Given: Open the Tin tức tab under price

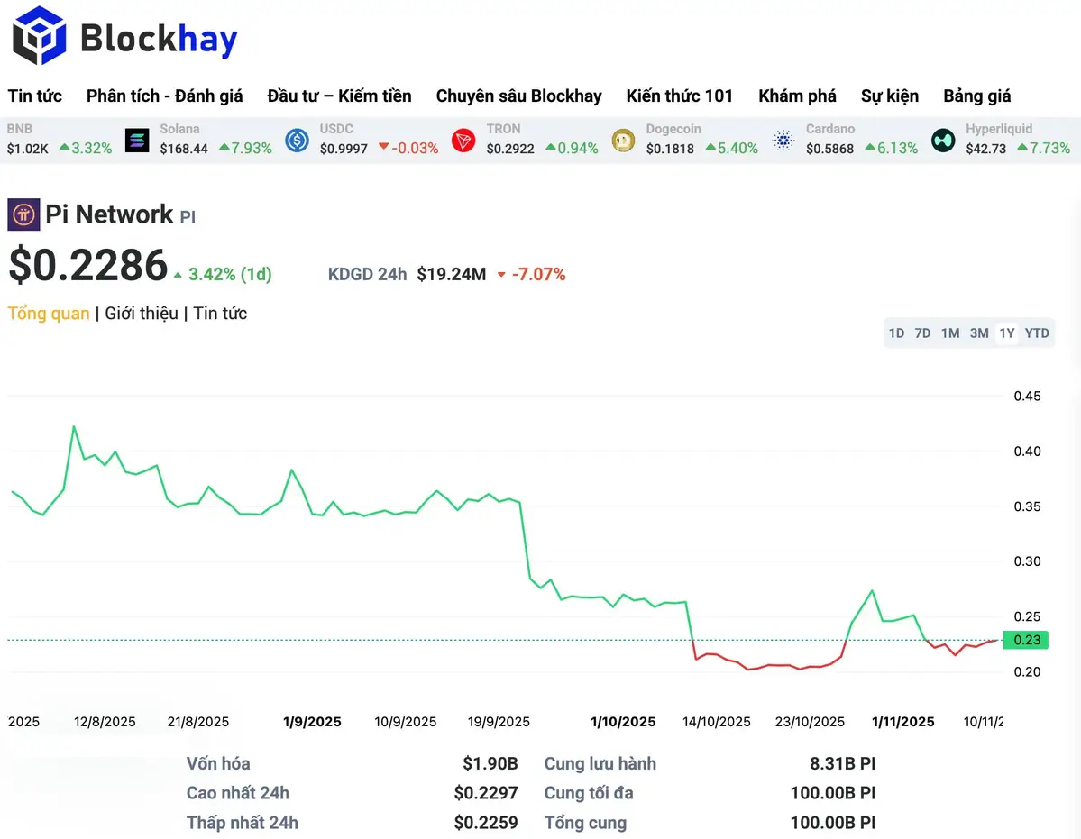Looking at the screenshot, I should pyautogui.click(x=220, y=314).
